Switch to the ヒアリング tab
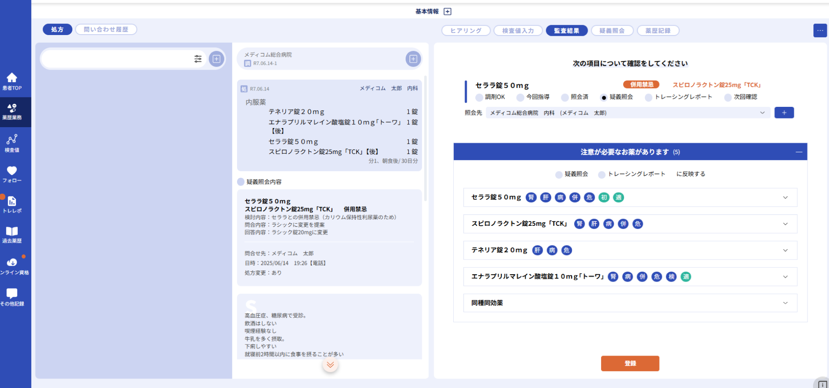Image resolution: width=829 pixels, height=388 pixels. point(466,31)
